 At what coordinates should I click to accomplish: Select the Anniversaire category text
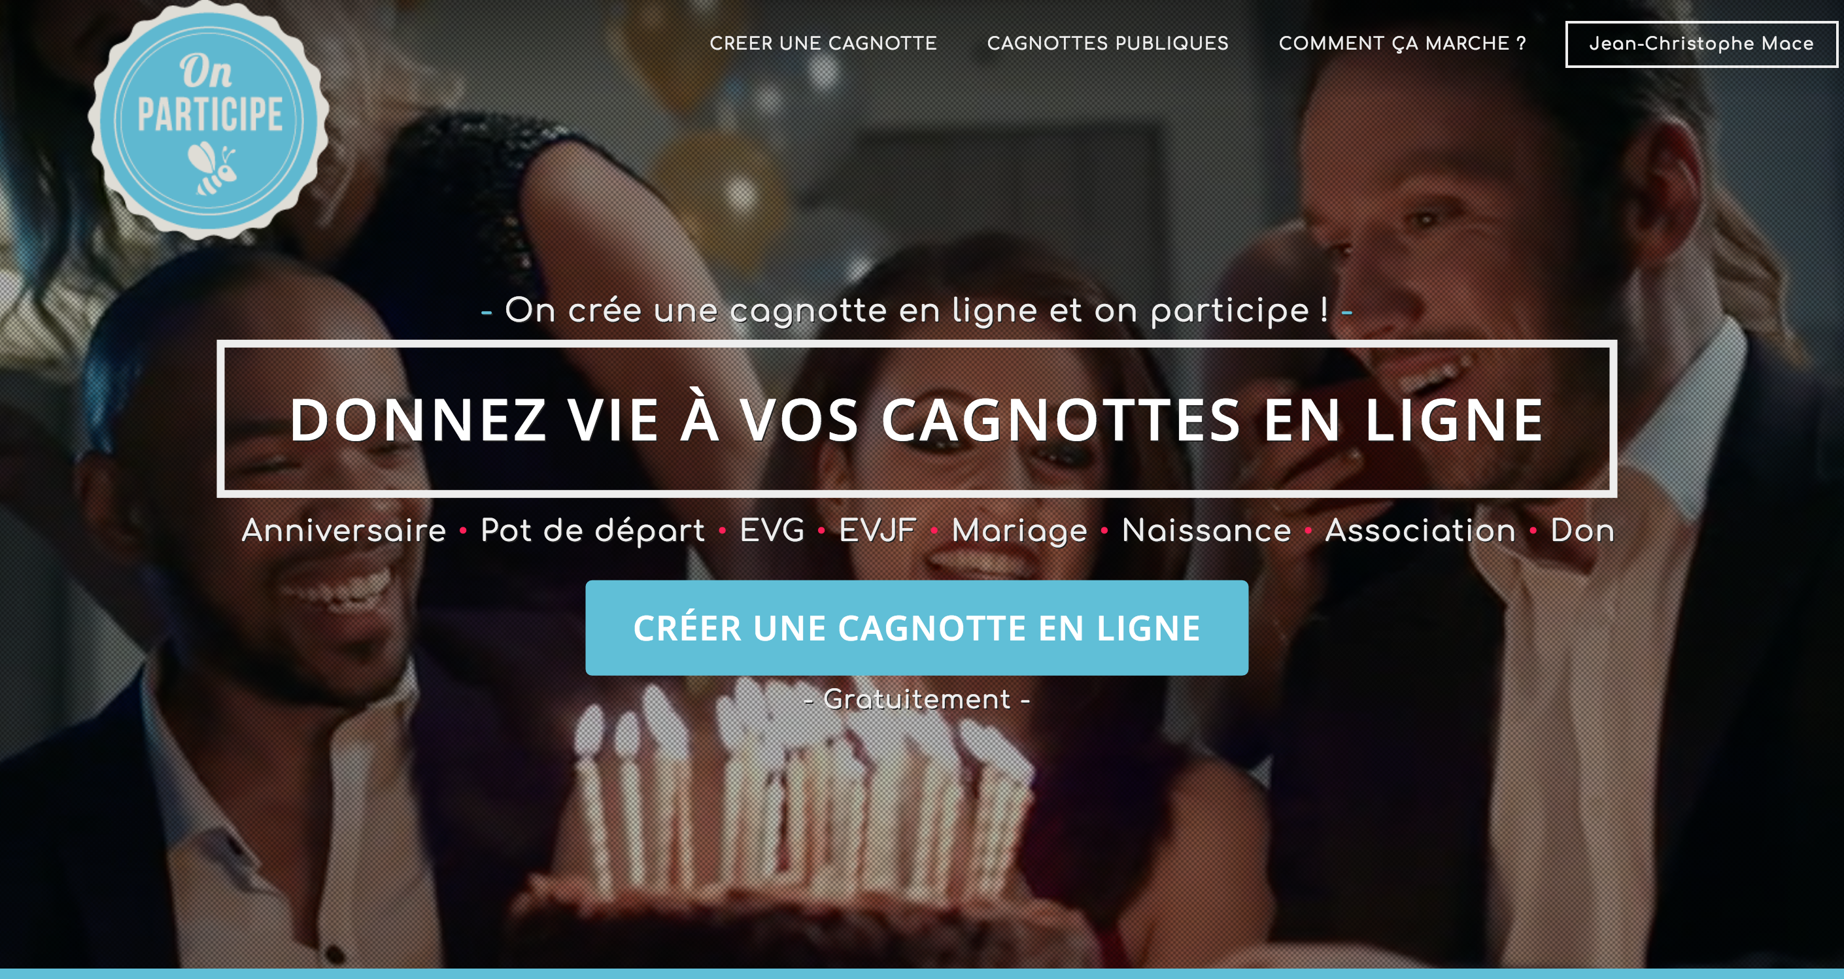[343, 530]
